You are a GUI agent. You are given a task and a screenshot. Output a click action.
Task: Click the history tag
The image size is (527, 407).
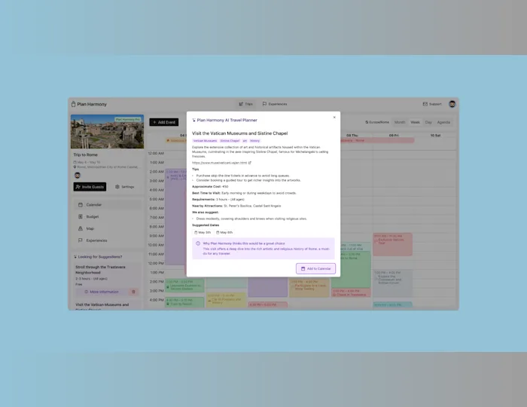pos(254,141)
